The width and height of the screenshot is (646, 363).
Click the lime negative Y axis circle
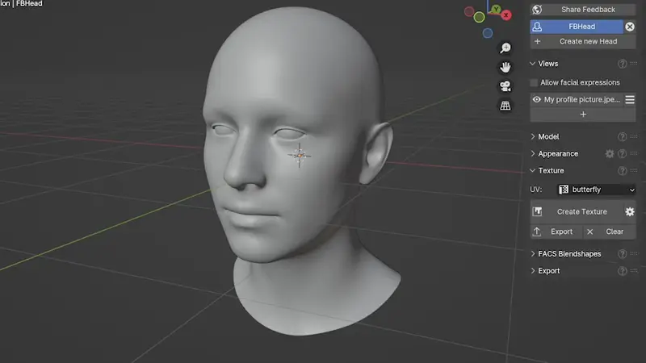[479, 17]
